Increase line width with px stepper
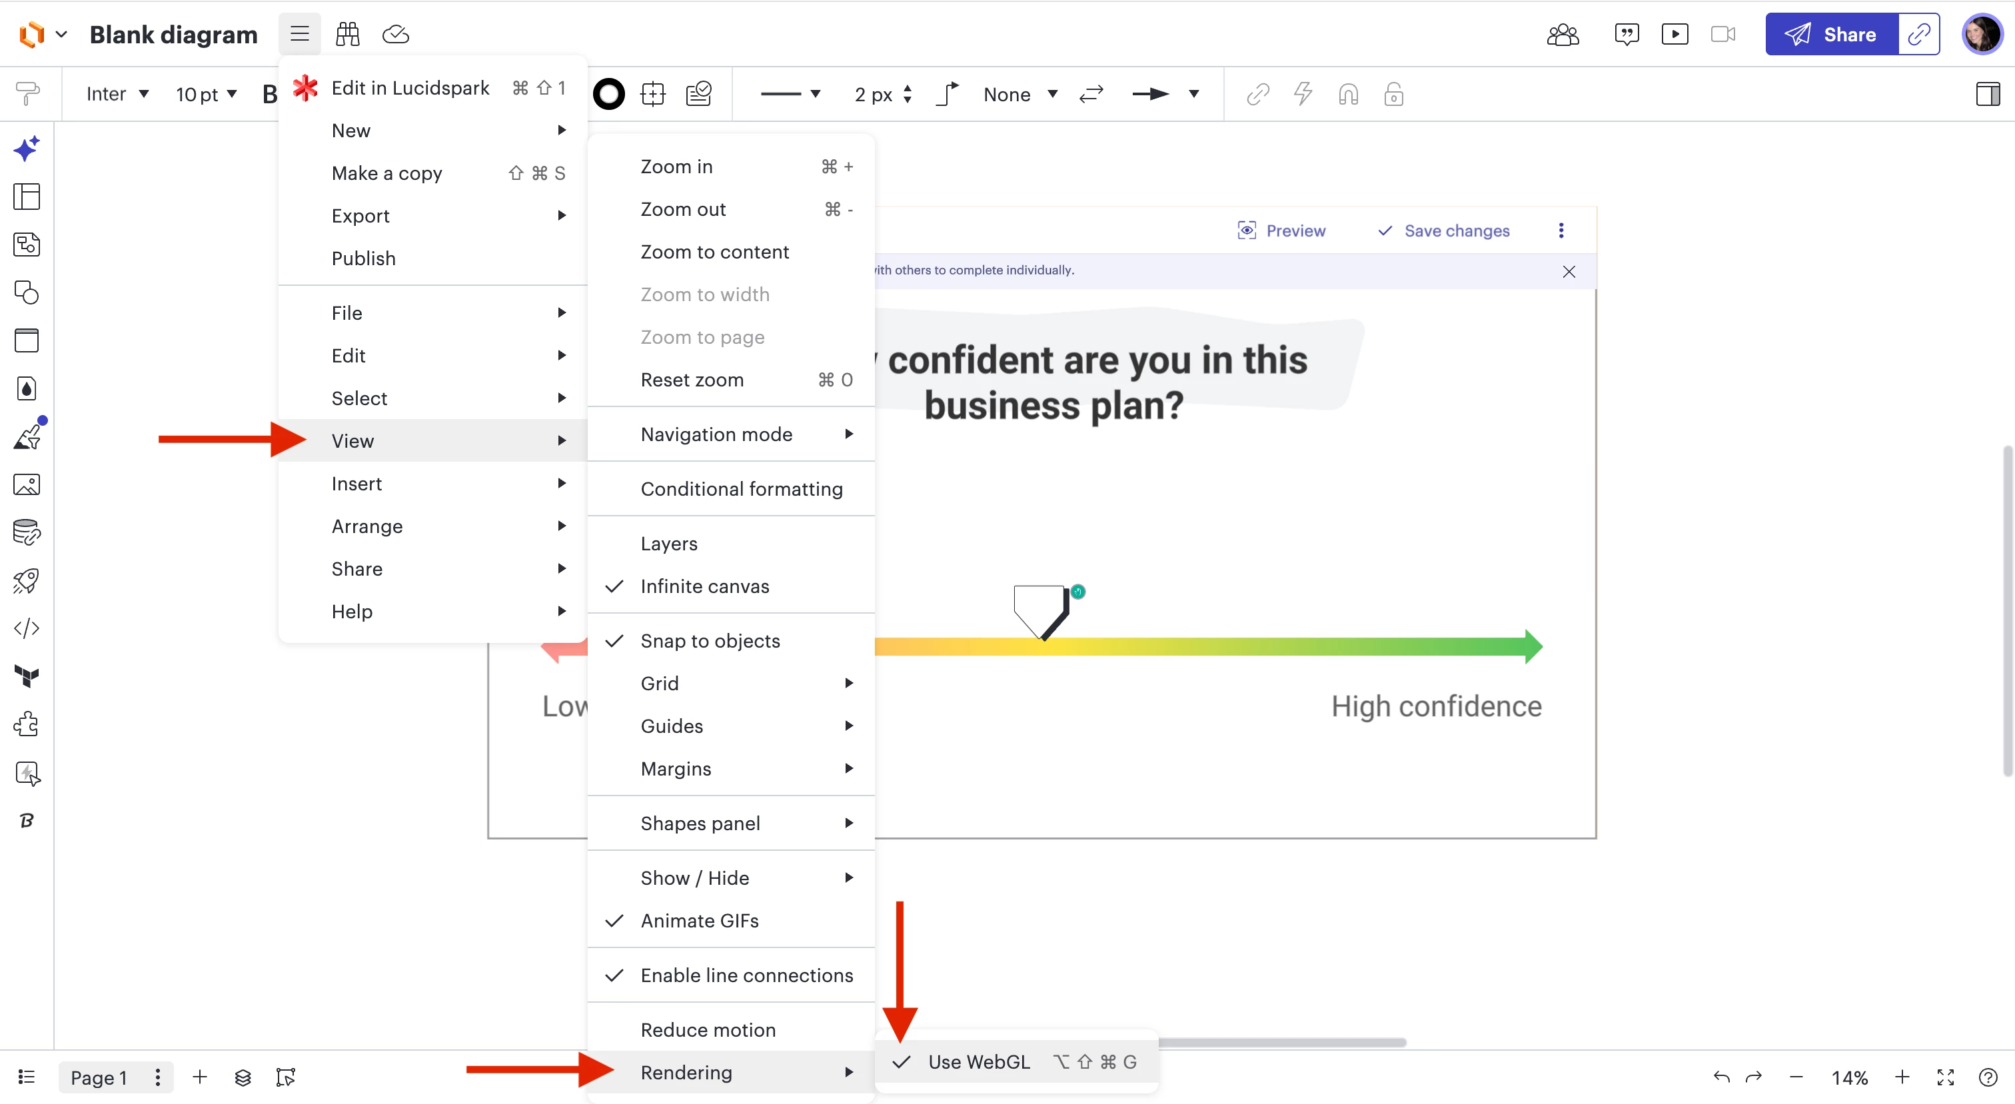Viewport: 2015px width, 1104px height. 908,89
